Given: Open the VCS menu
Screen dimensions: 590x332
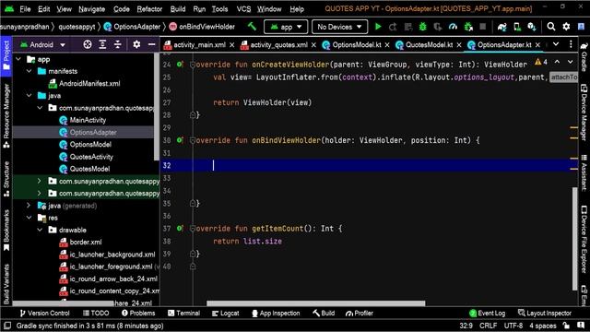Looking at the screenshot, I should pos(243,8).
